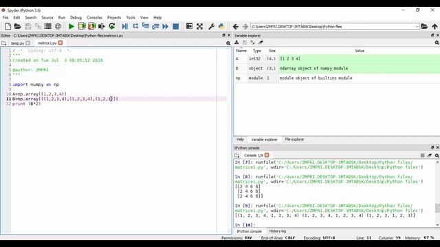This screenshot has height=247, width=440.
Task: Click the Save all files icon
Action: click(38, 26)
